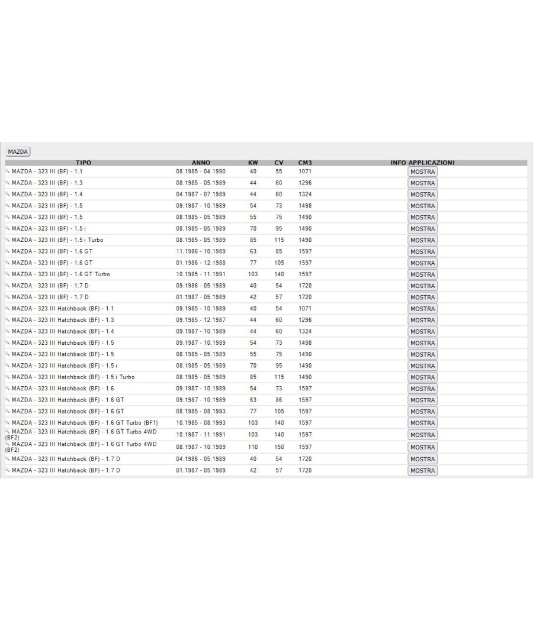Click the CV column header
The image size is (533, 621).
[x=279, y=163]
